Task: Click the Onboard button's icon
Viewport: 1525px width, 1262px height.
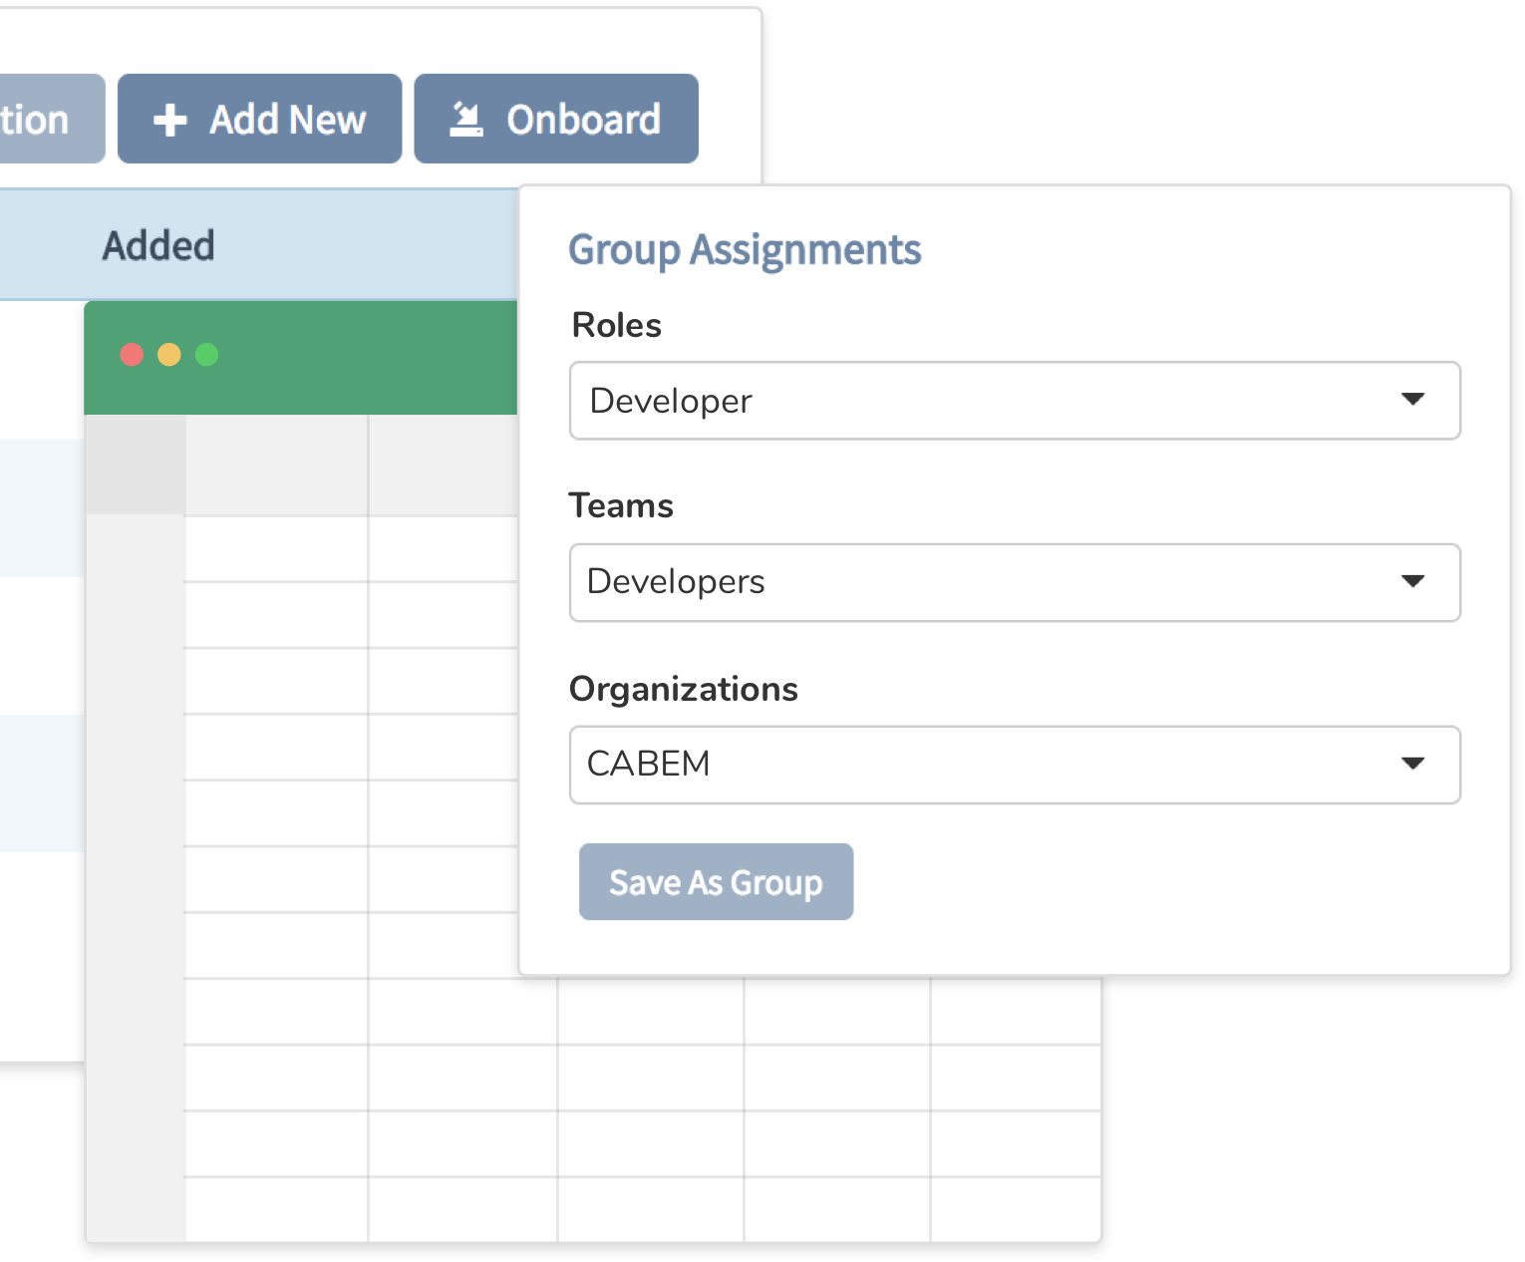Action: tap(465, 120)
